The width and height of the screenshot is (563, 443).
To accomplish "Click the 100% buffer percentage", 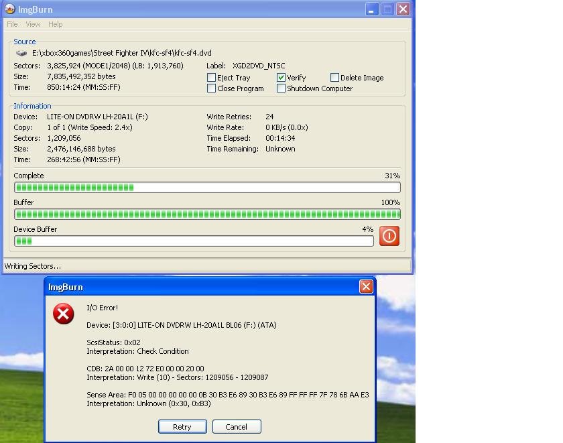I will point(390,202).
